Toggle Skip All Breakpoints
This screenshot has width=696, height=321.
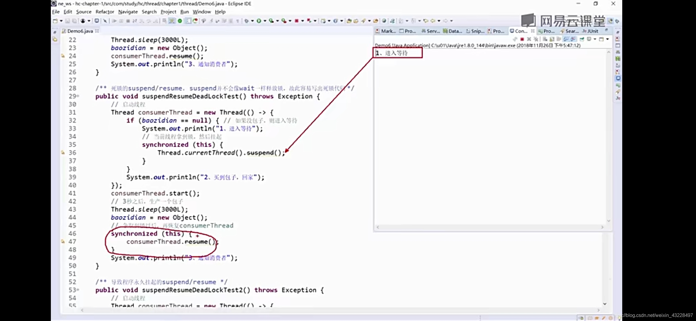coord(105,21)
